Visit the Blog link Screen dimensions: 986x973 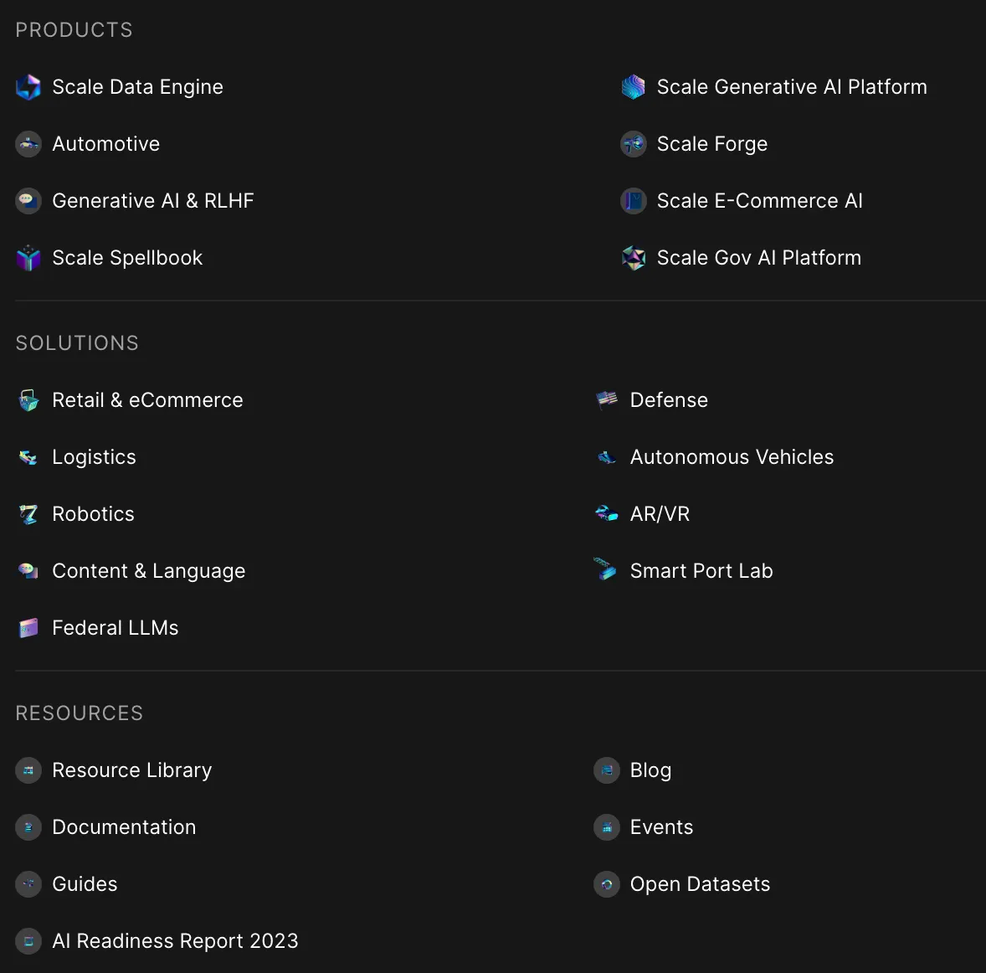[650, 770]
